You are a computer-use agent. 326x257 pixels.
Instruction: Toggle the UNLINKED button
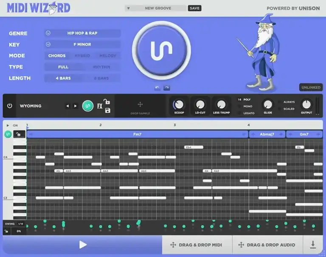[x=311, y=87]
